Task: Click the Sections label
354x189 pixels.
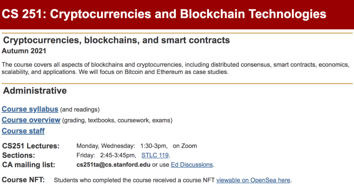Action: (x=19, y=155)
